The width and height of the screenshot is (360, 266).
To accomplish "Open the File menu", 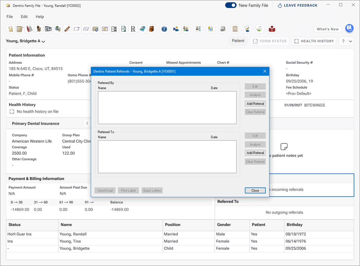I will [x=10, y=17].
